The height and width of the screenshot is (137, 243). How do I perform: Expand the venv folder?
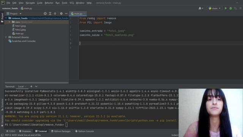9,22
